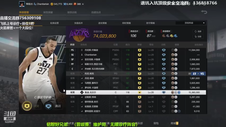226x127 pixels.
Task: Switch to the 球员训练 tab
Action: 72,12
